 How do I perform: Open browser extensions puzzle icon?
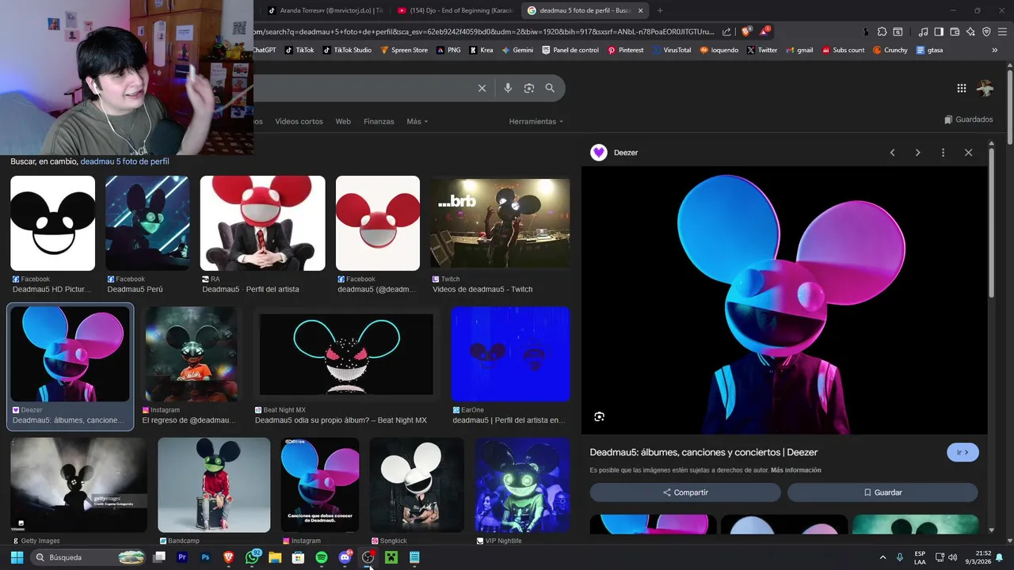(882, 32)
